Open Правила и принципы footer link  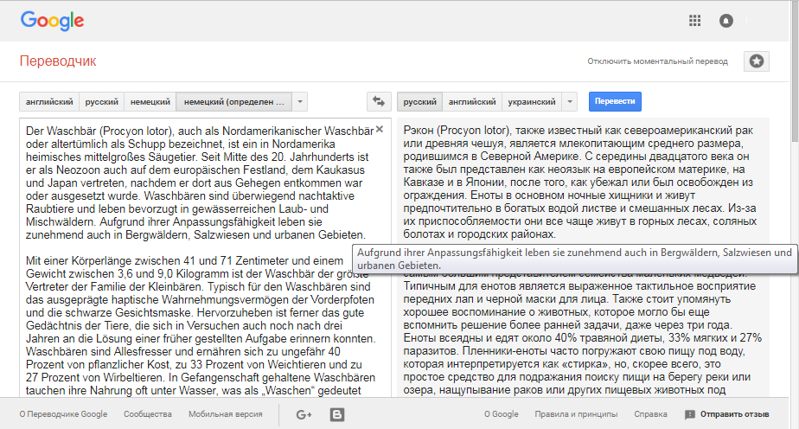pyautogui.click(x=576, y=414)
